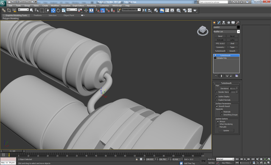Click the Update button
The height and width of the screenshot is (165, 271).
[x=226, y=131]
